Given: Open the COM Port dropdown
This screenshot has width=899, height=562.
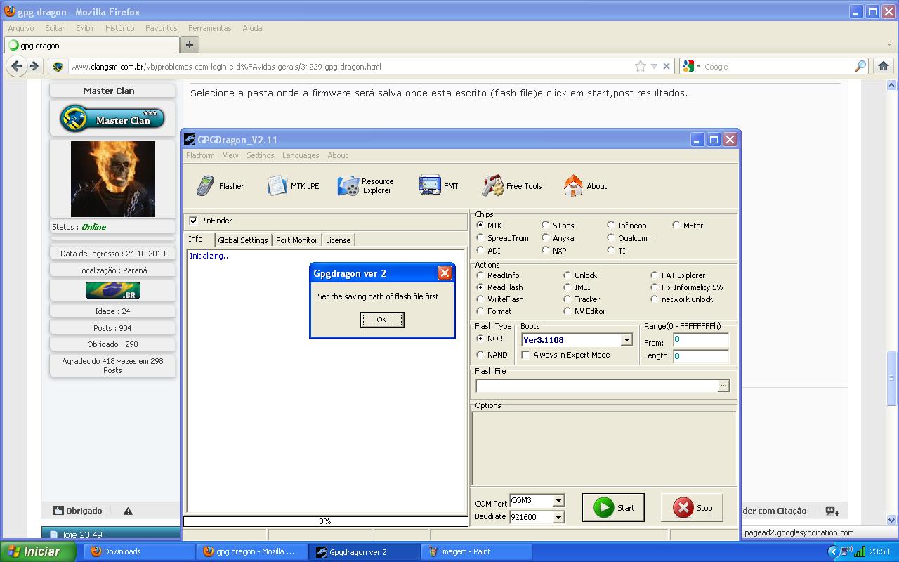Looking at the screenshot, I should pyautogui.click(x=558, y=501).
